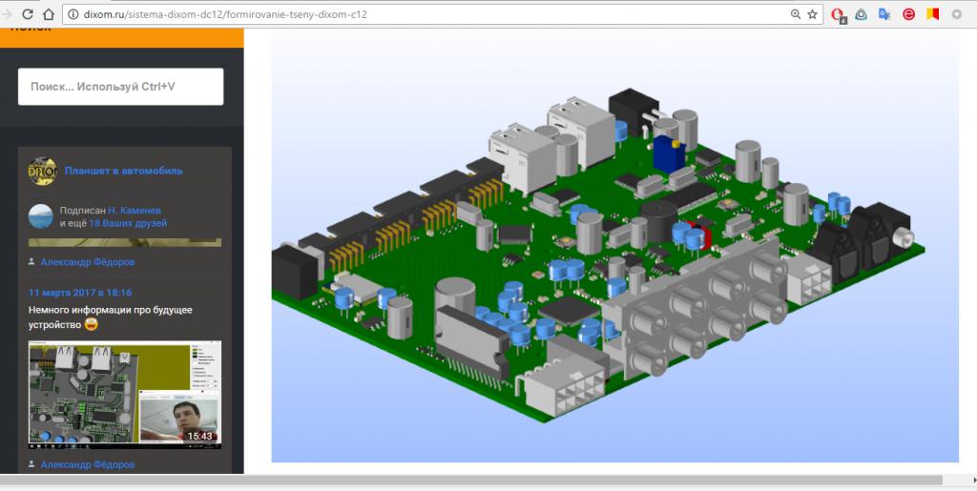Viewport: 977px width, 491px height.
Task: Open the 18 Ваших друзей link
Action: coord(127,223)
